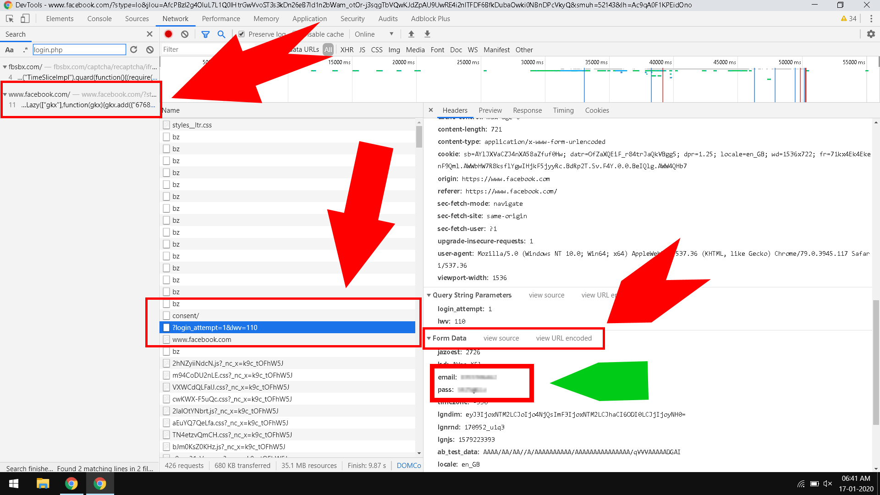Collapse the Query String Parameters section
Image resolution: width=880 pixels, height=495 pixels.
point(429,295)
